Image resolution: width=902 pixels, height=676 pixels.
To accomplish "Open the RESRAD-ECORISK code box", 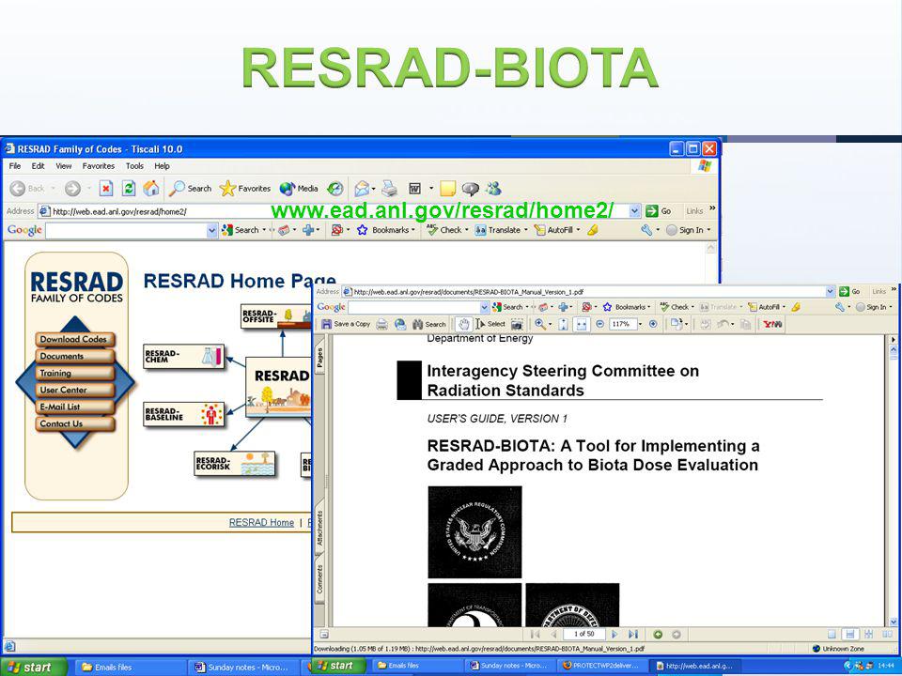I will tap(235, 463).
